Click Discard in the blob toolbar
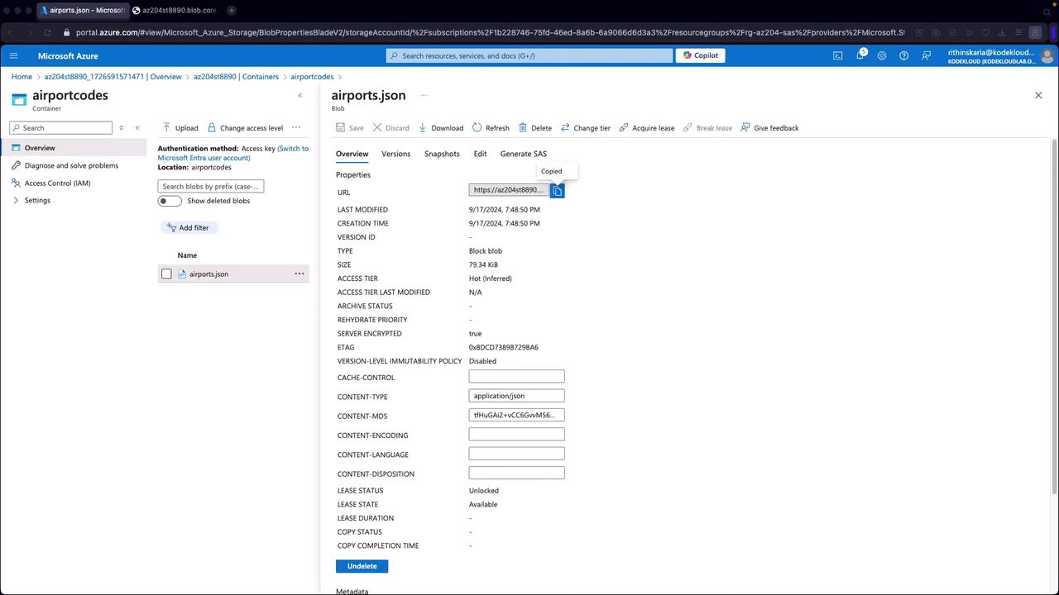1059x595 pixels. pos(391,128)
